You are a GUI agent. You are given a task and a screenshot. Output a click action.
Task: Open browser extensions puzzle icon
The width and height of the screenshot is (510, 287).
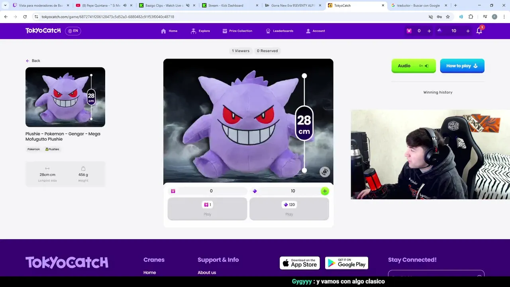coord(471,17)
